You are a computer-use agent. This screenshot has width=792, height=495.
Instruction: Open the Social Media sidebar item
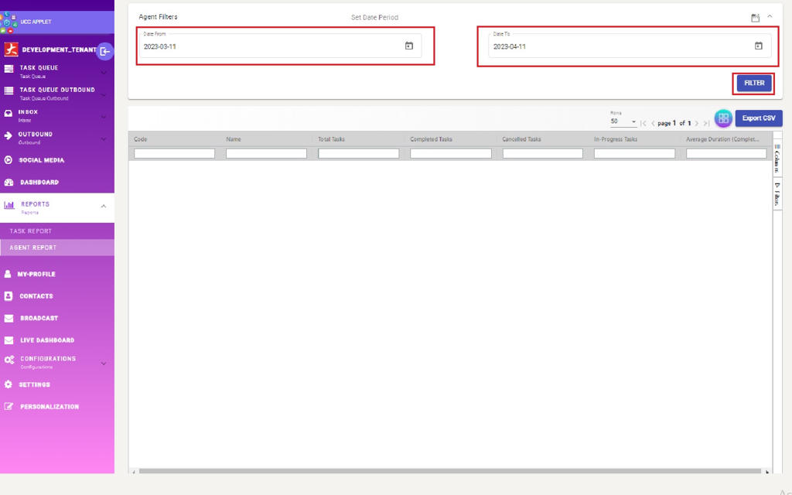click(42, 160)
